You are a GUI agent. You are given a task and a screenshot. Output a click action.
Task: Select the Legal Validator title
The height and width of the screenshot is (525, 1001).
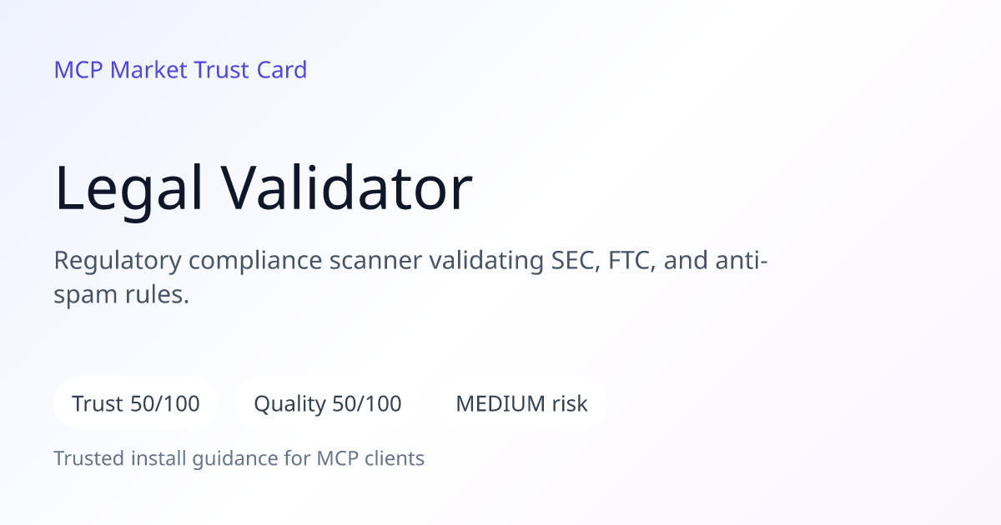[264, 188]
